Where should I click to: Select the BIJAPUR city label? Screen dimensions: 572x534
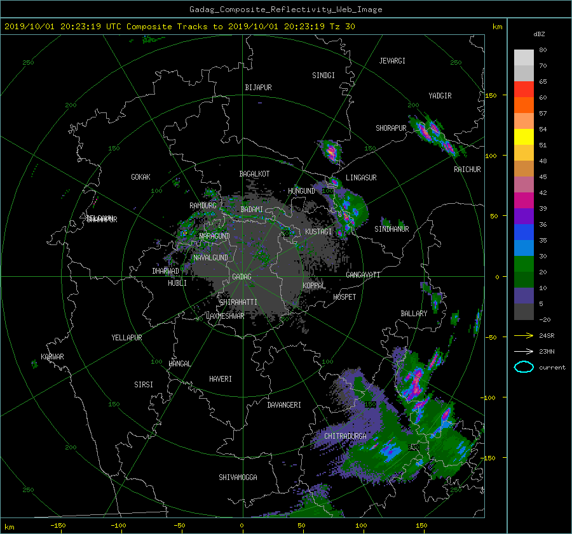[258, 88]
